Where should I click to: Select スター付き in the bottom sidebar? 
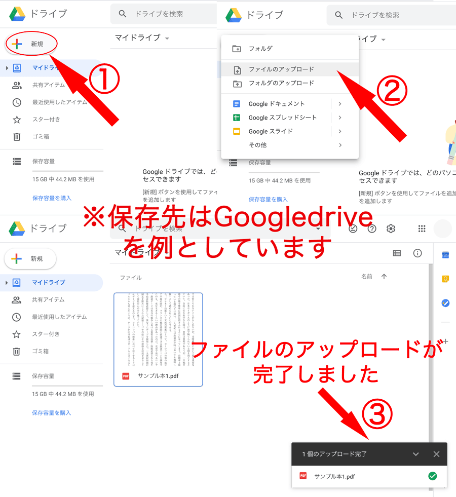(x=46, y=334)
